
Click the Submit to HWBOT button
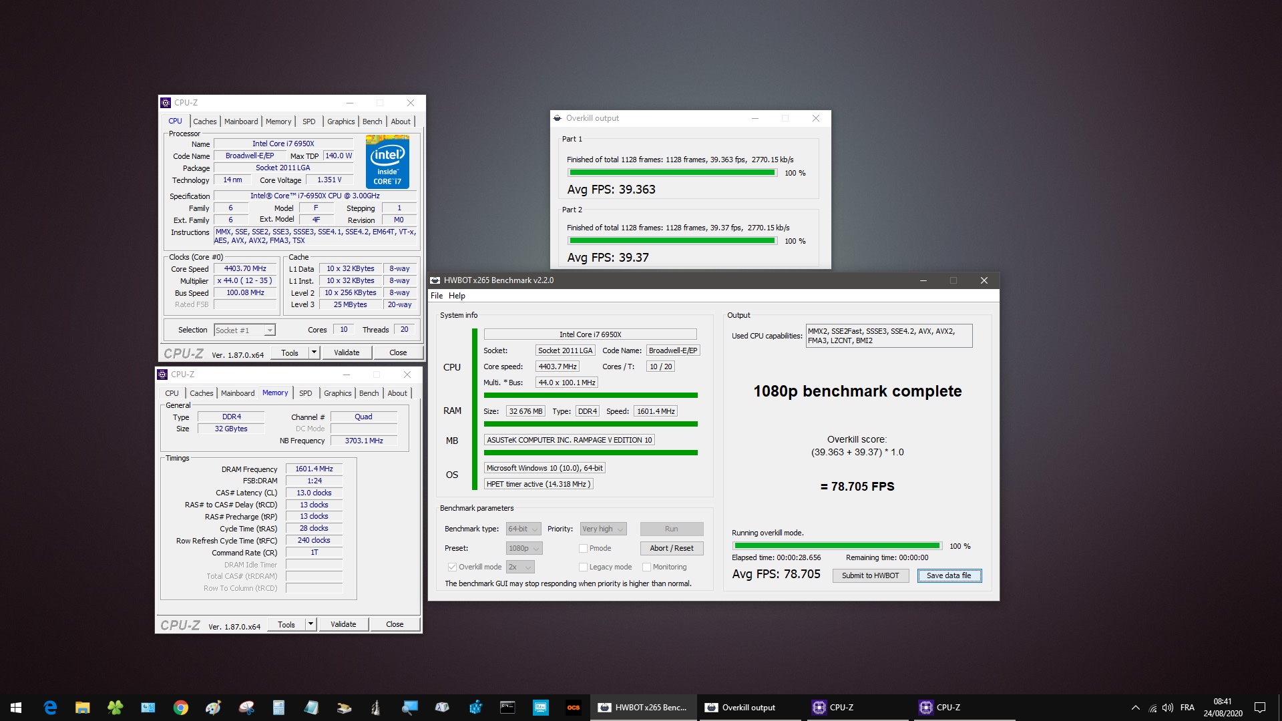pos(871,575)
